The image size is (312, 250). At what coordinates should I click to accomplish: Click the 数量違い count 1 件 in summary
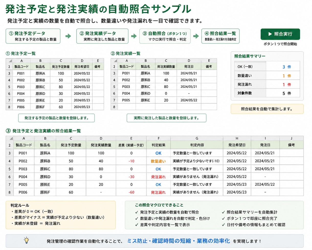click(x=287, y=76)
